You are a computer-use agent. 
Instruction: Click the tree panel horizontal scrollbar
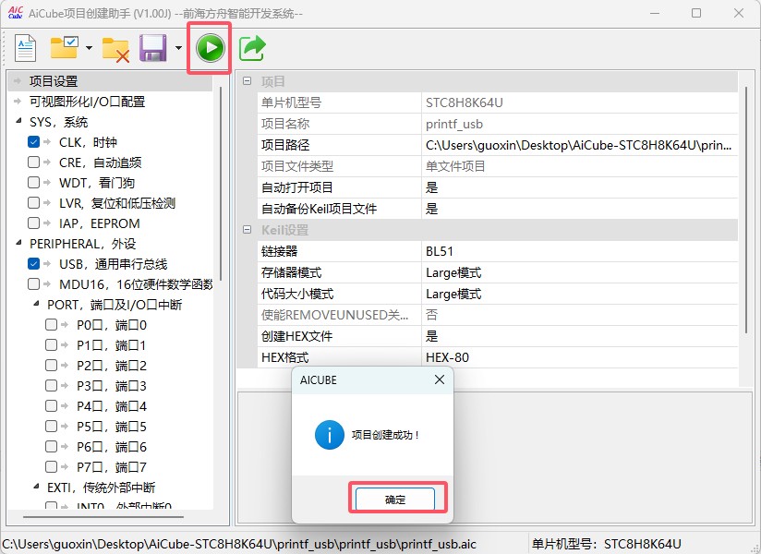(x=103, y=517)
